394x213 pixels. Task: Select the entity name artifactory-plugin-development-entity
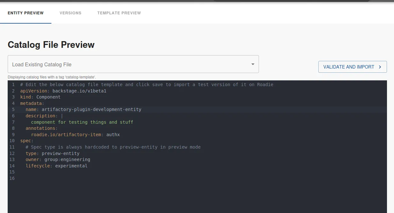point(92,109)
